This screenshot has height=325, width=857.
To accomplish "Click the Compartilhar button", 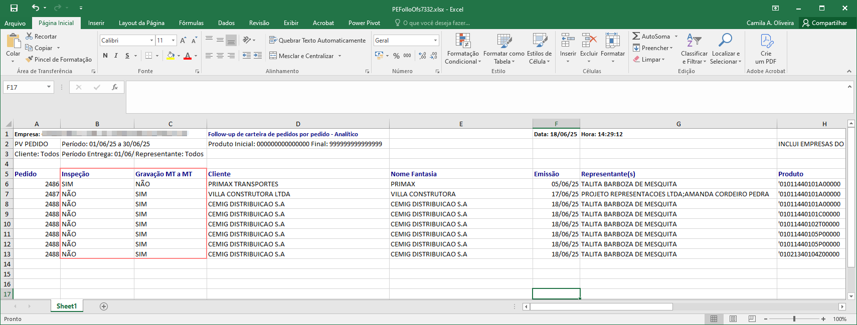I will click(824, 23).
